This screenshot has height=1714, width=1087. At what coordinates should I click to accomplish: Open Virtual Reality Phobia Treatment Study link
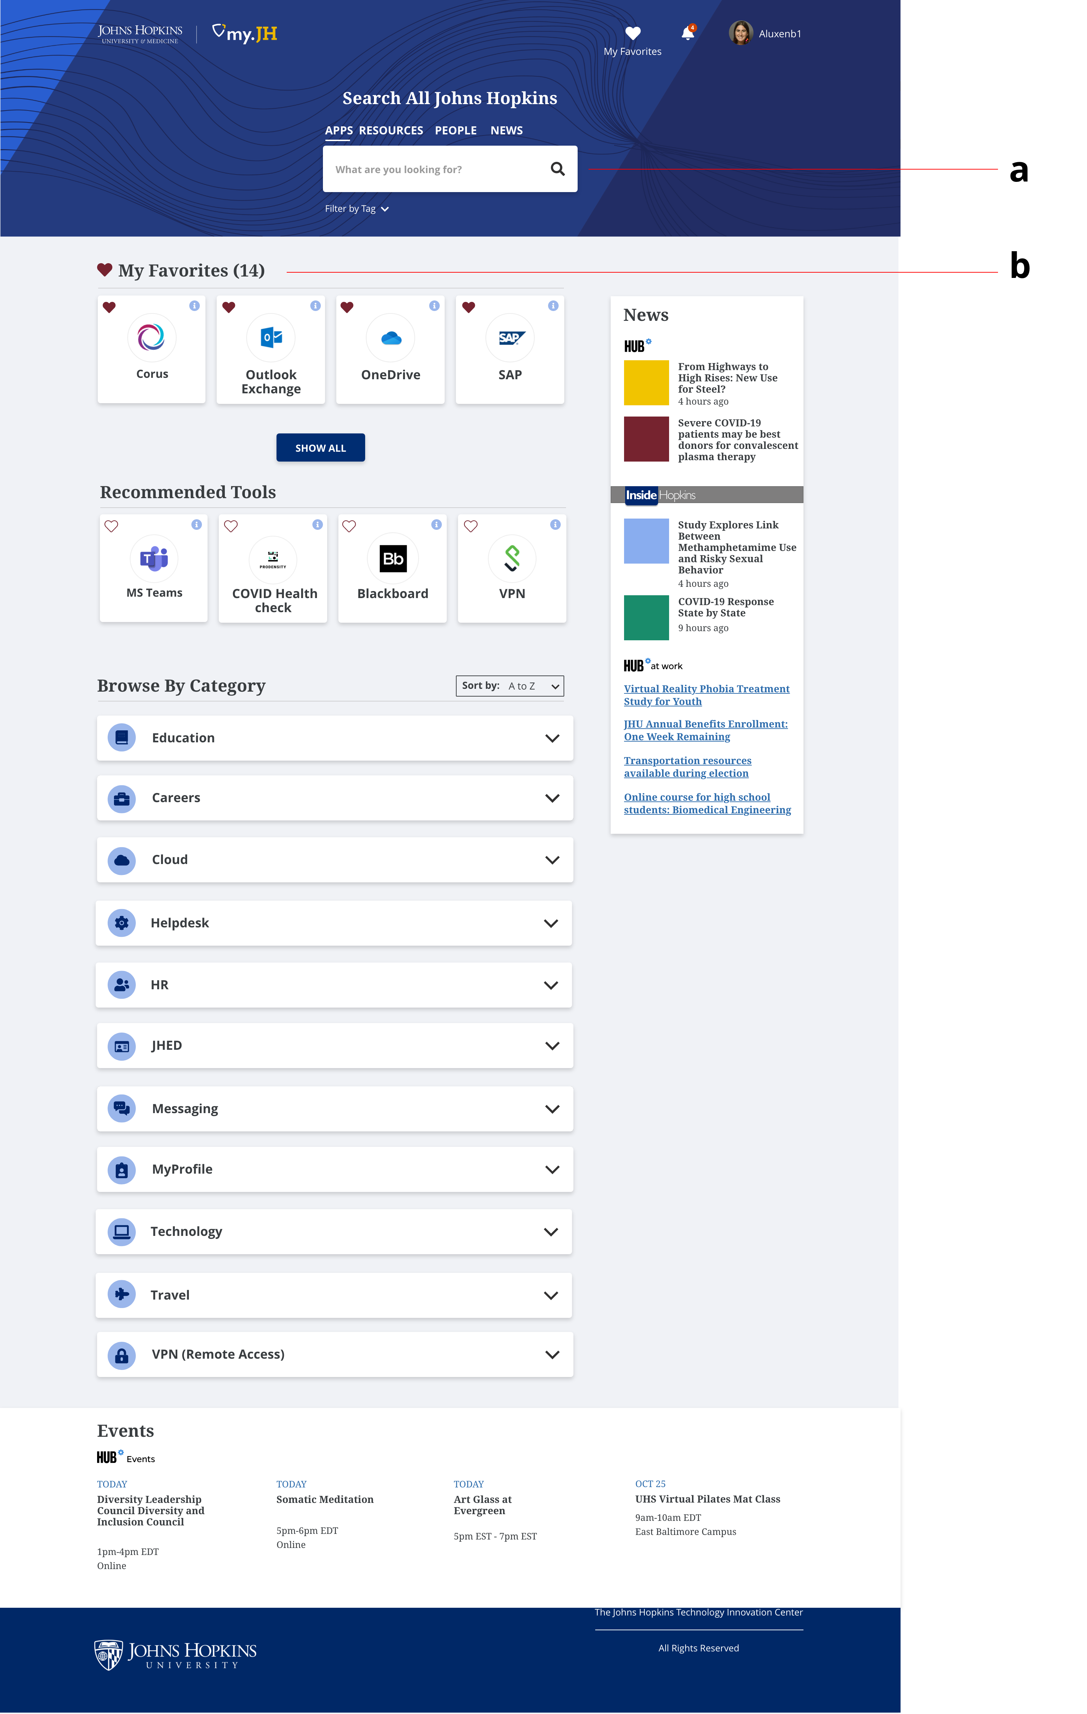point(706,695)
